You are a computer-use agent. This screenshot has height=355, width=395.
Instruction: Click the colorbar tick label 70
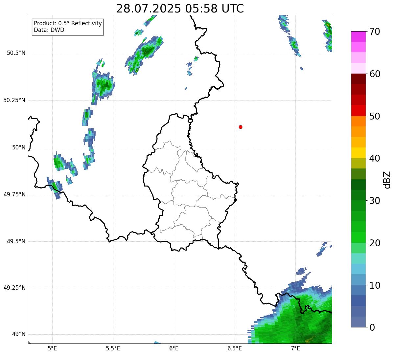[375, 32]
